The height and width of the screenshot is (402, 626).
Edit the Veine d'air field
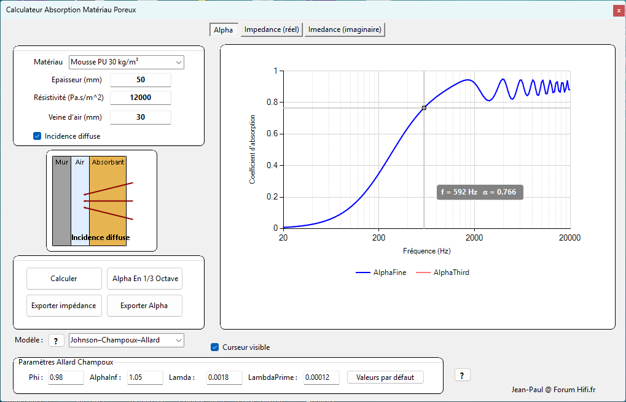[x=141, y=117]
